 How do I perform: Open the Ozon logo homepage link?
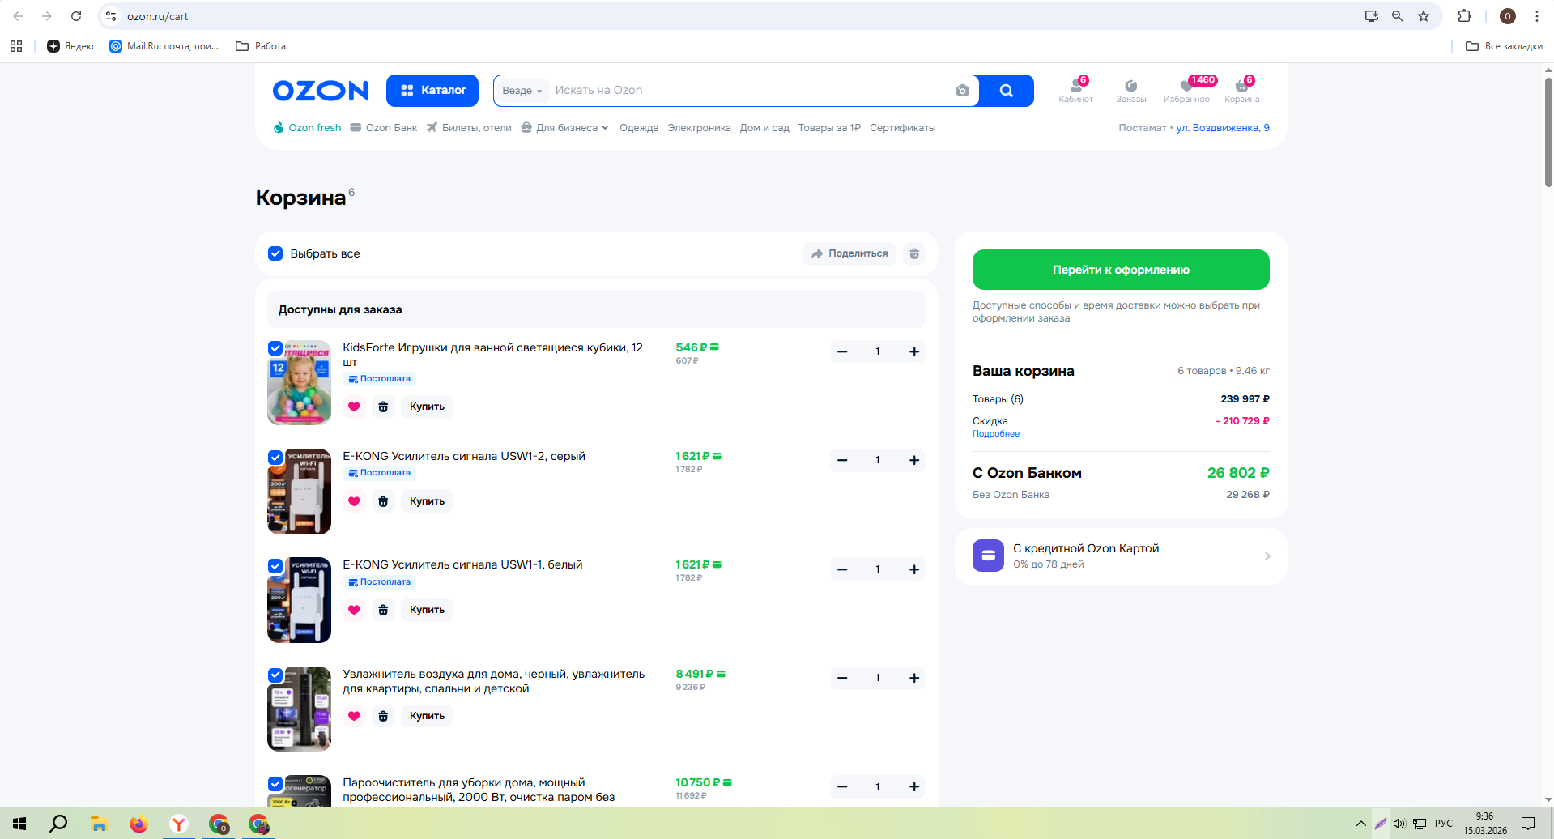pos(321,91)
